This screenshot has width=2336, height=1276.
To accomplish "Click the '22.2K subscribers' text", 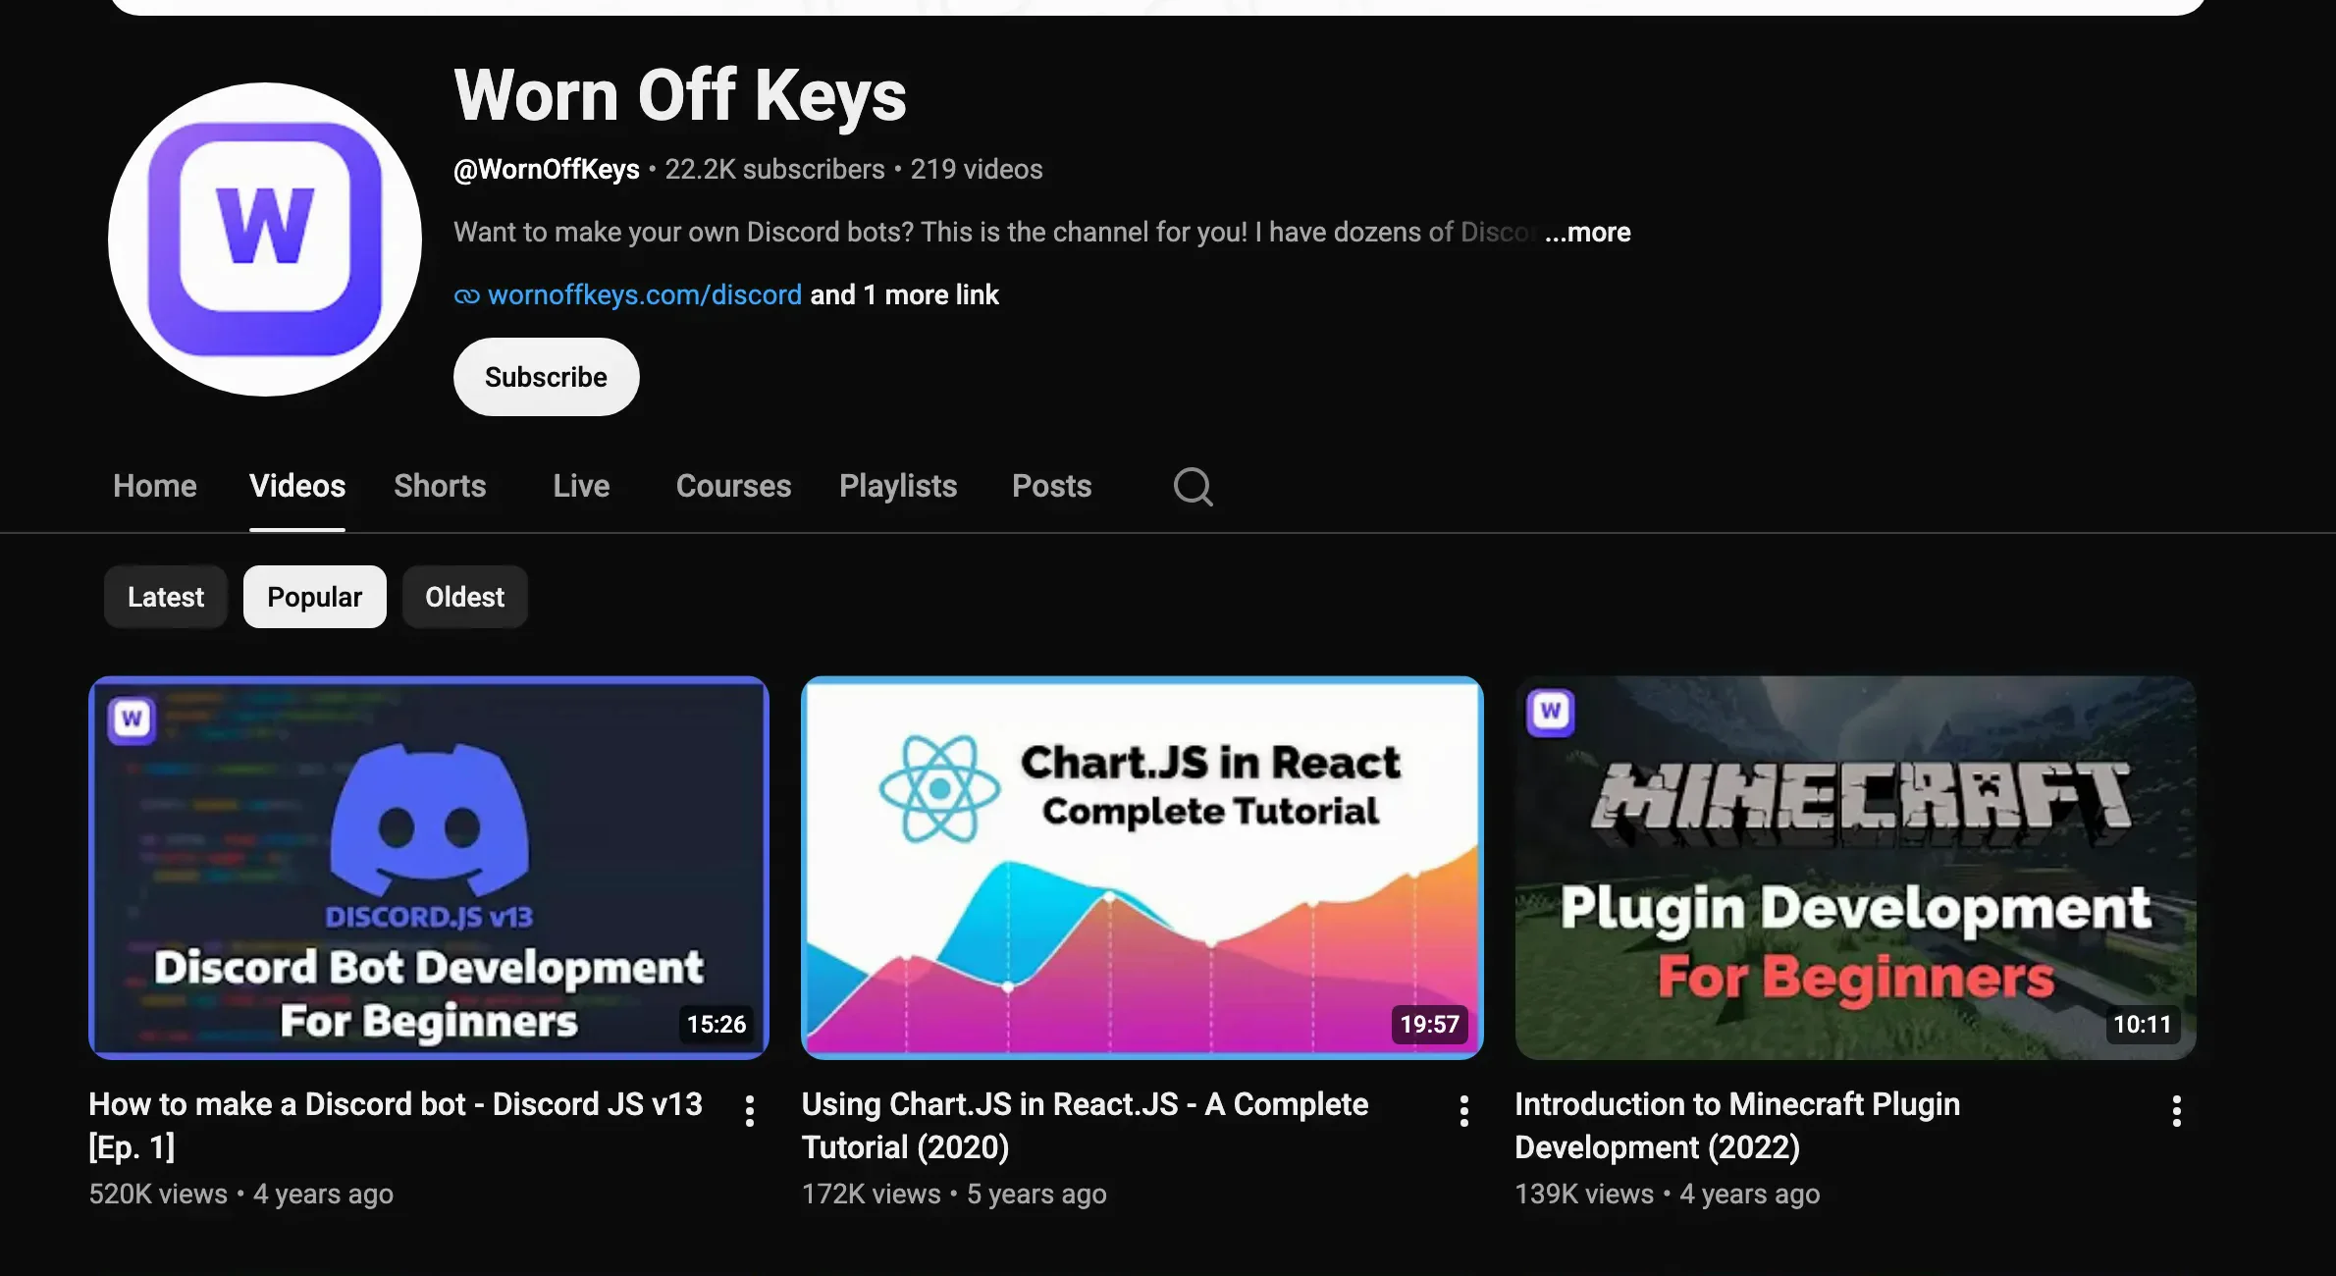I will click(775, 170).
